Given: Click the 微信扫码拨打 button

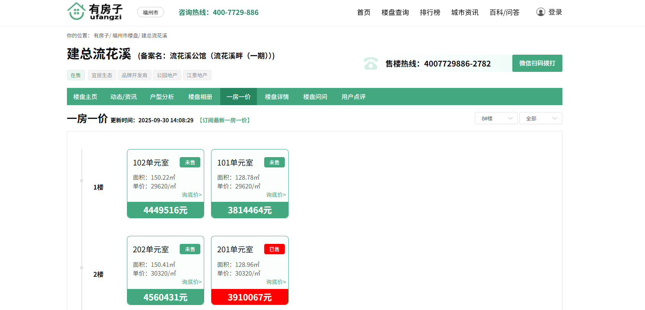Looking at the screenshot, I should (x=537, y=63).
